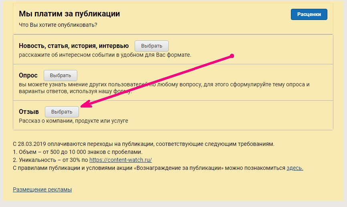Click the line starting С 28.03.2019 оплачиваются
The height and width of the screenshot is (207, 347).
[143, 144]
